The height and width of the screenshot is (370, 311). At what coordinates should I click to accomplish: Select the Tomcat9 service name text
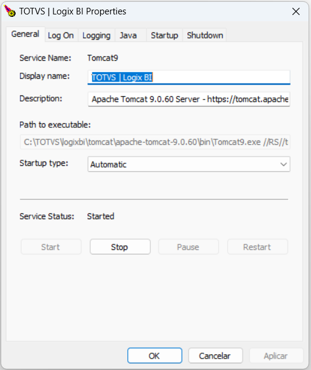point(103,58)
